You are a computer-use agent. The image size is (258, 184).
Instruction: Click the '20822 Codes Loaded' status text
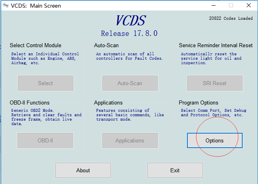tap(231, 18)
